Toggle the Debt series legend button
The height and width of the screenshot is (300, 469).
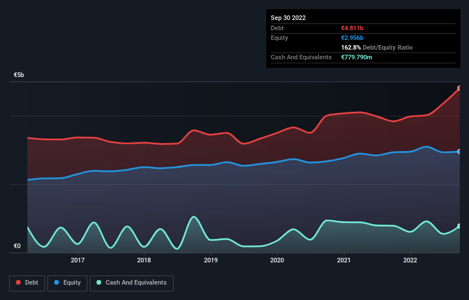coord(27,283)
